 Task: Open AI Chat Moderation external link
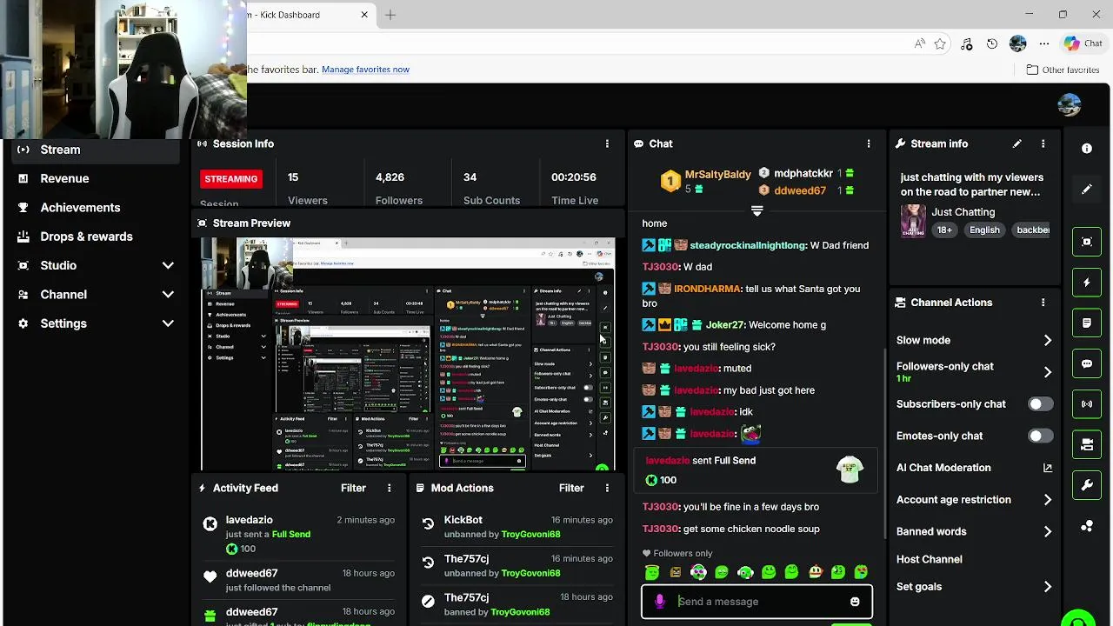click(1047, 468)
